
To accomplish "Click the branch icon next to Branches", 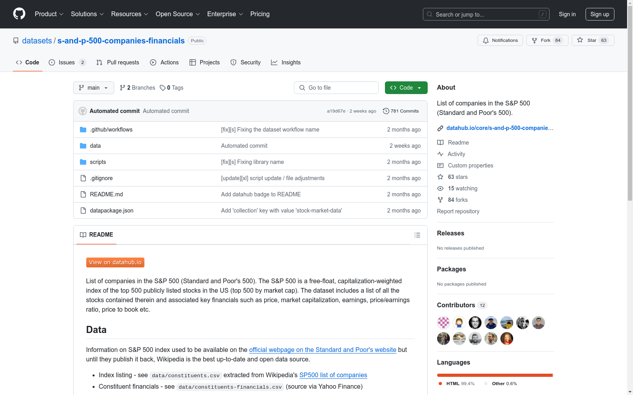I will tap(123, 88).
